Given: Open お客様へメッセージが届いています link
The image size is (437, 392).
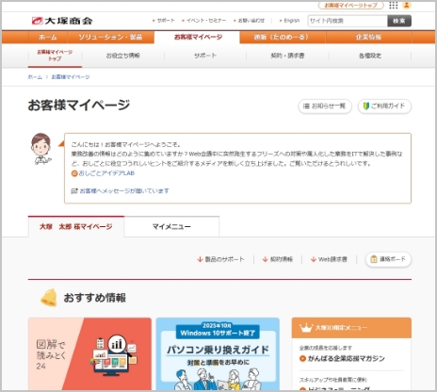Looking at the screenshot, I should [x=121, y=191].
